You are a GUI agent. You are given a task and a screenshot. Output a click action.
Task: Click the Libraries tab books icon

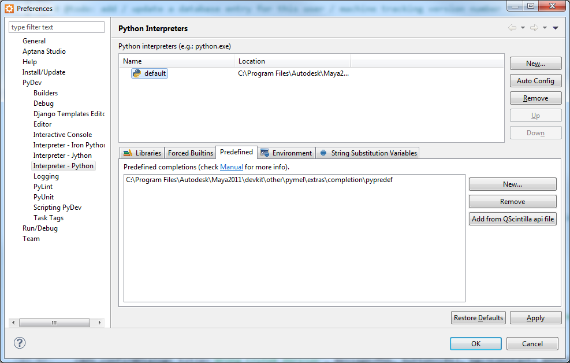(128, 153)
